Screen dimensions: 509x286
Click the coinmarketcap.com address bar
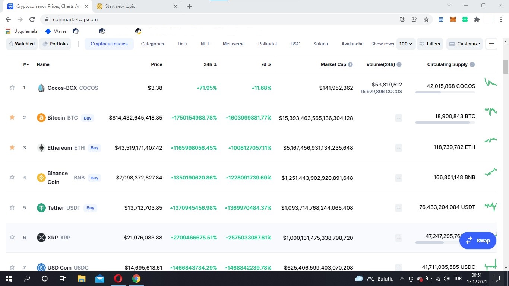[220, 19]
